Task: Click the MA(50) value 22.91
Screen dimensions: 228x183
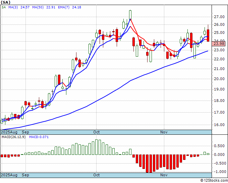Action: tap(51, 7)
